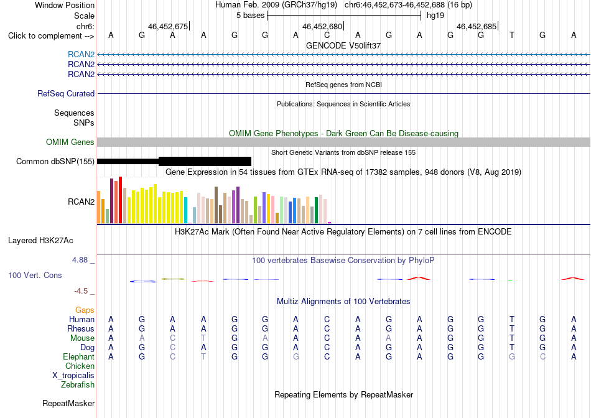Click the 46,452,675 ruler position marker
The image size is (591, 418).
(168, 26)
